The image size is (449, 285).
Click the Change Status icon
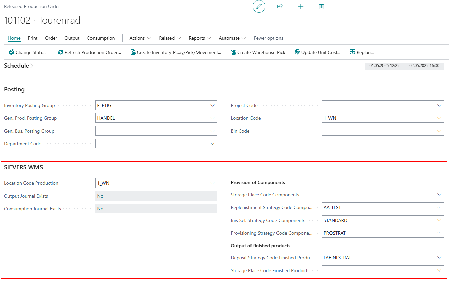(11, 52)
